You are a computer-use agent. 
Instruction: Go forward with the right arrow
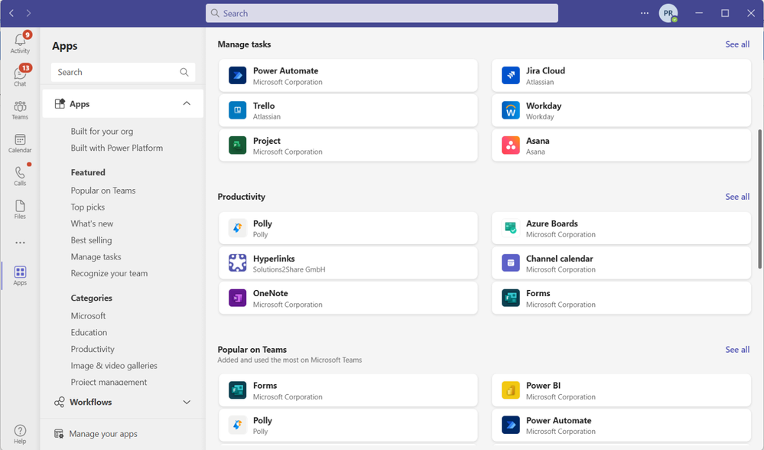point(29,13)
